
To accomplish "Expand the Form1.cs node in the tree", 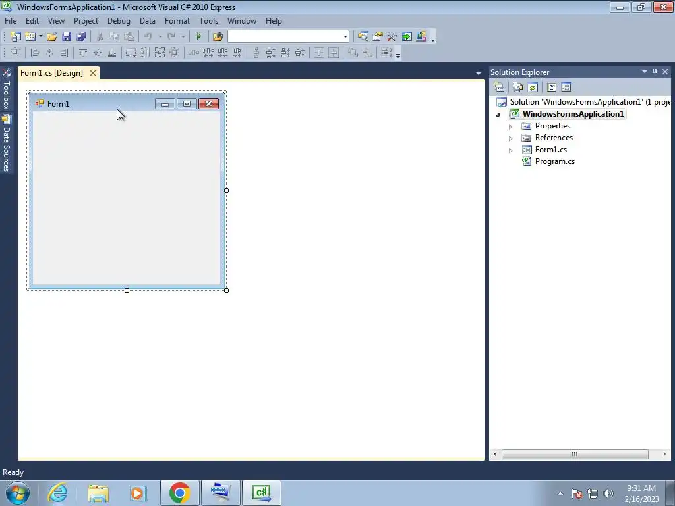I will 511,150.
